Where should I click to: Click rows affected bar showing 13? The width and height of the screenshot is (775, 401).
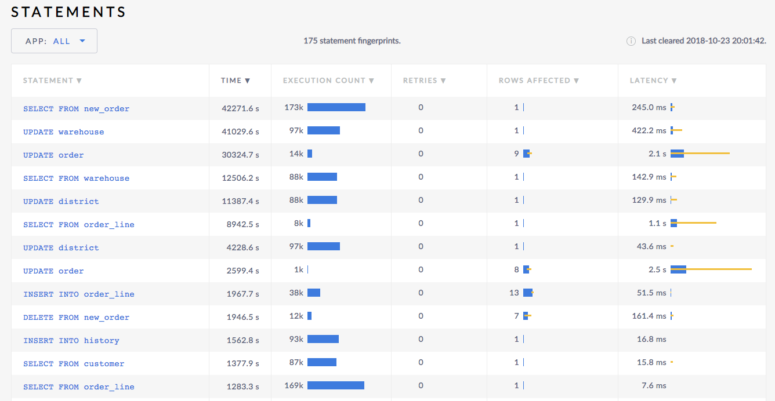528,293
